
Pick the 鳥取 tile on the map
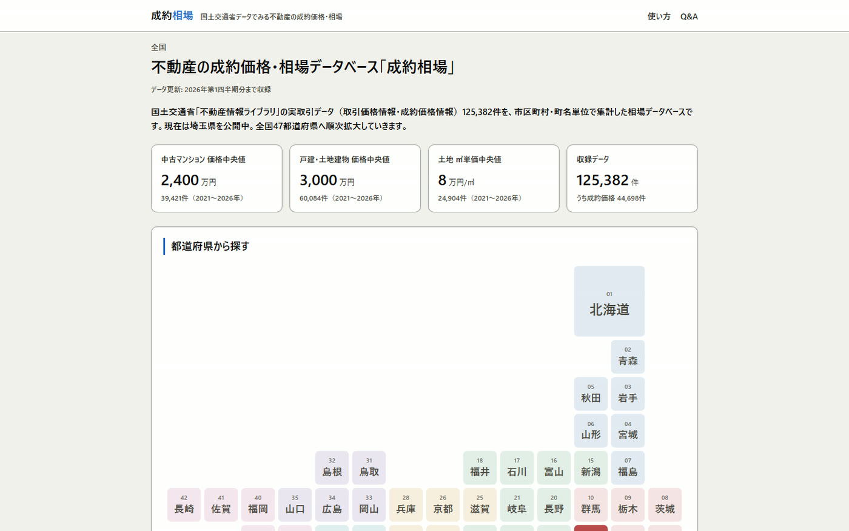369,468
